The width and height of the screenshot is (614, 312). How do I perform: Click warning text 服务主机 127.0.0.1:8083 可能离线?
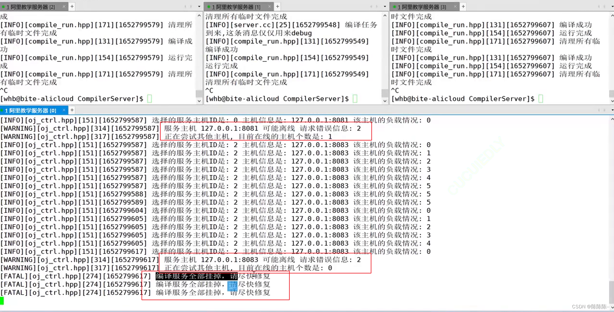coord(230,260)
